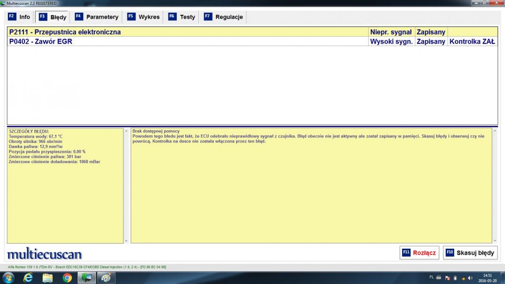
Task: Click 'Zmierzone ciśnienie doładowania: 1068 mBar' line
Action: click(x=55, y=162)
